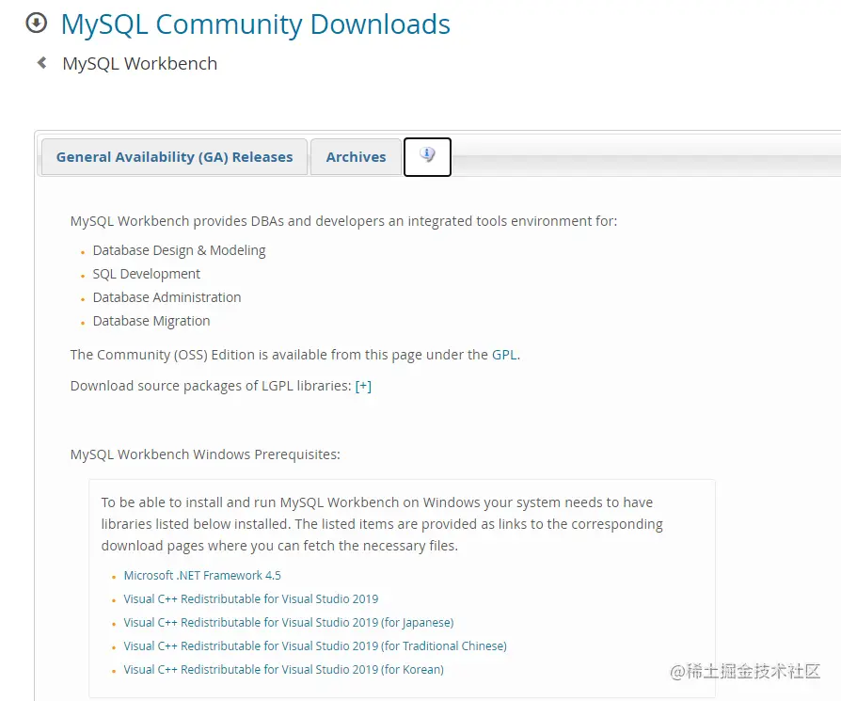Click 'MySQL Workbench Windows Prerequisites:' text
841x701 pixels.
tap(205, 454)
